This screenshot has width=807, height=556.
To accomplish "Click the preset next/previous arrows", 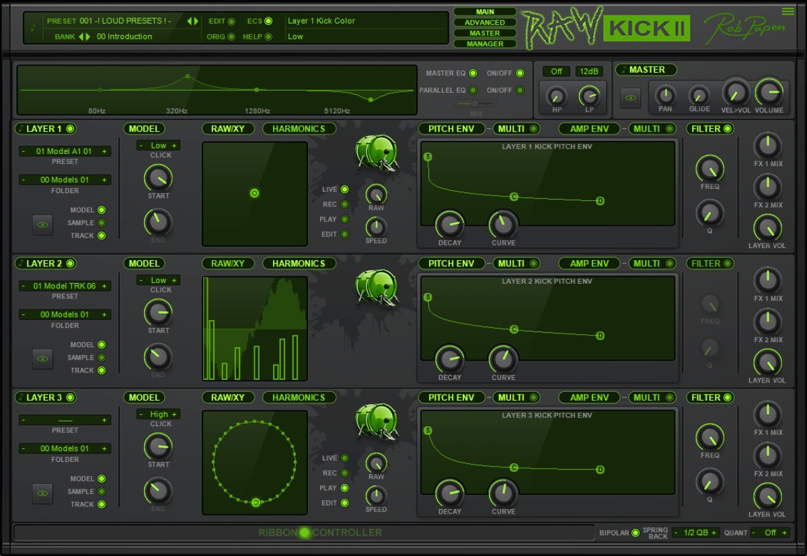I will (x=193, y=21).
